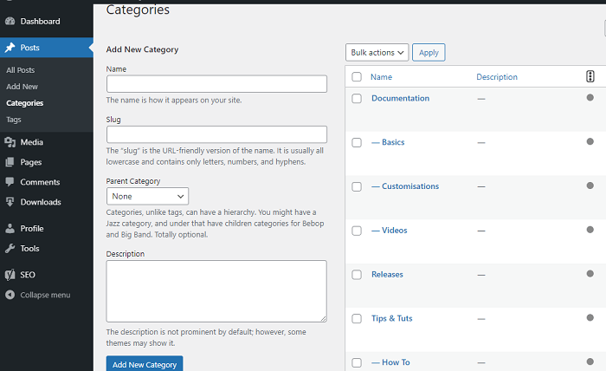The height and width of the screenshot is (371, 606).
Task: Open the Dashboard menu label
Action: pos(40,22)
